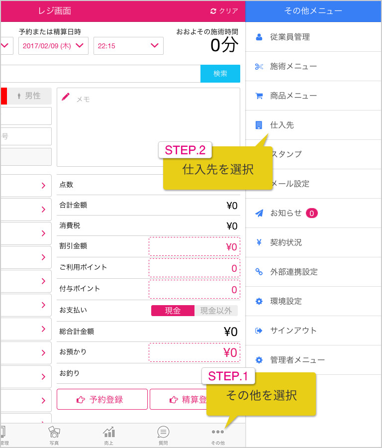Click the blue 検索 button
Image resolution: width=382 pixels, height=448 pixels.
220,74
